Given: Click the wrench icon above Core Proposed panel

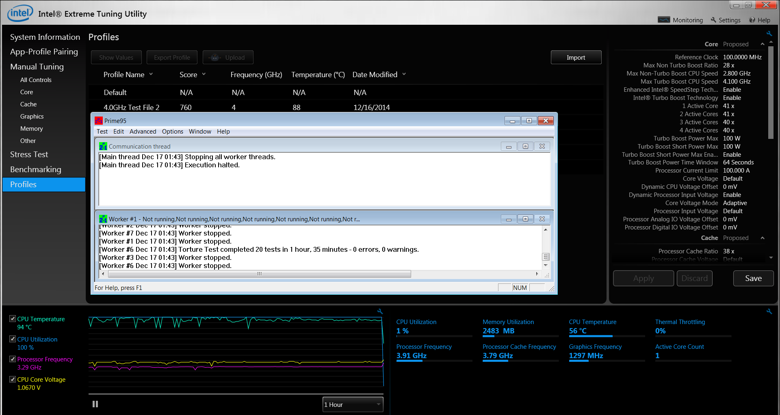Looking at the screenshot, I should pos(769,34).
